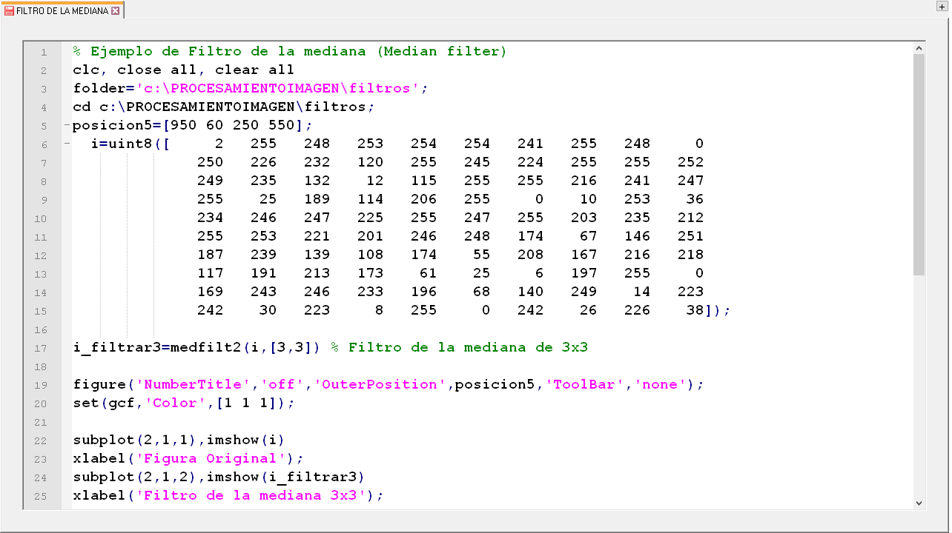Place cursor in the 'ToolBar' string

pos(584,384)
